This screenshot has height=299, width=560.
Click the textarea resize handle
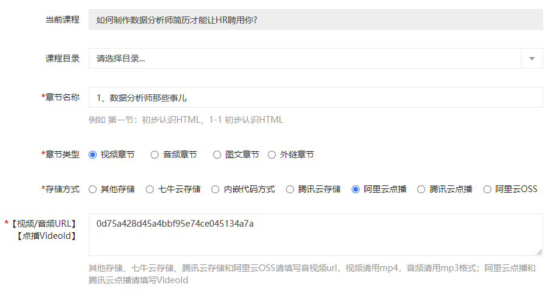[x=539, y=252]
